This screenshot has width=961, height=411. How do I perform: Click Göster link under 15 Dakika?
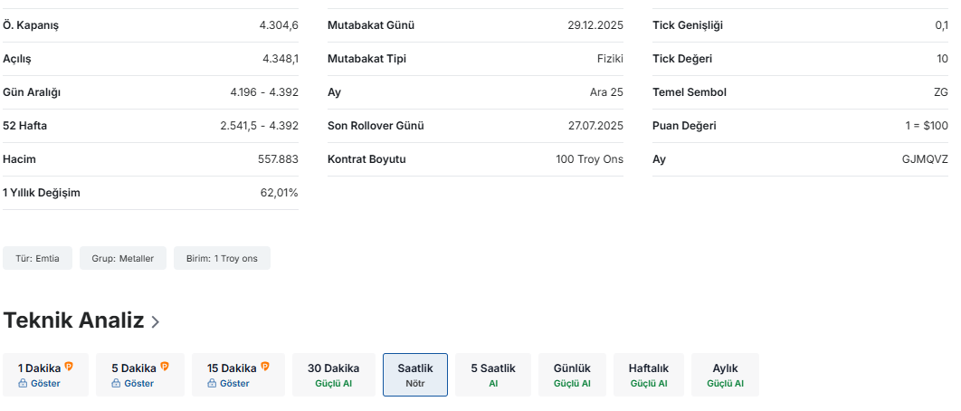[234, 384]
